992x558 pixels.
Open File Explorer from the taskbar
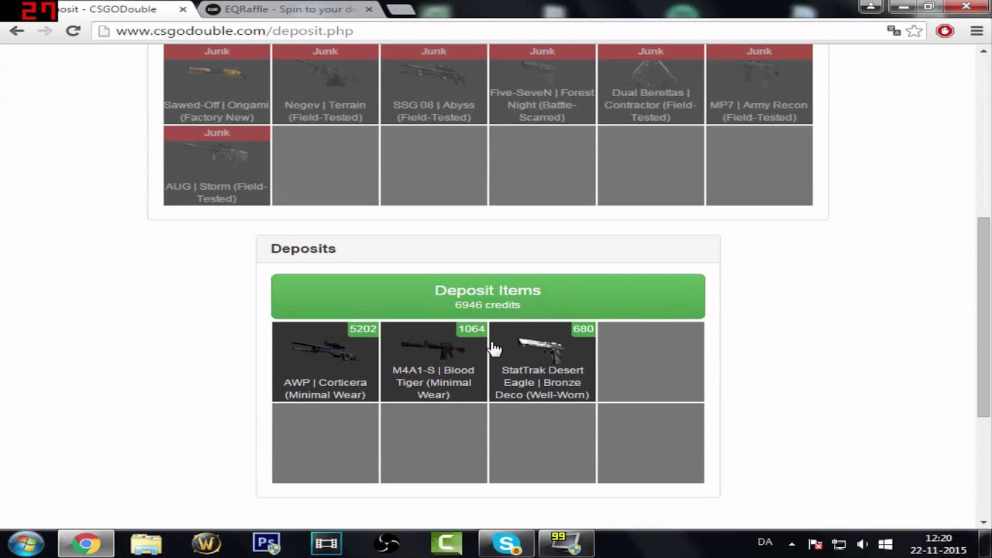click(146, 544)
